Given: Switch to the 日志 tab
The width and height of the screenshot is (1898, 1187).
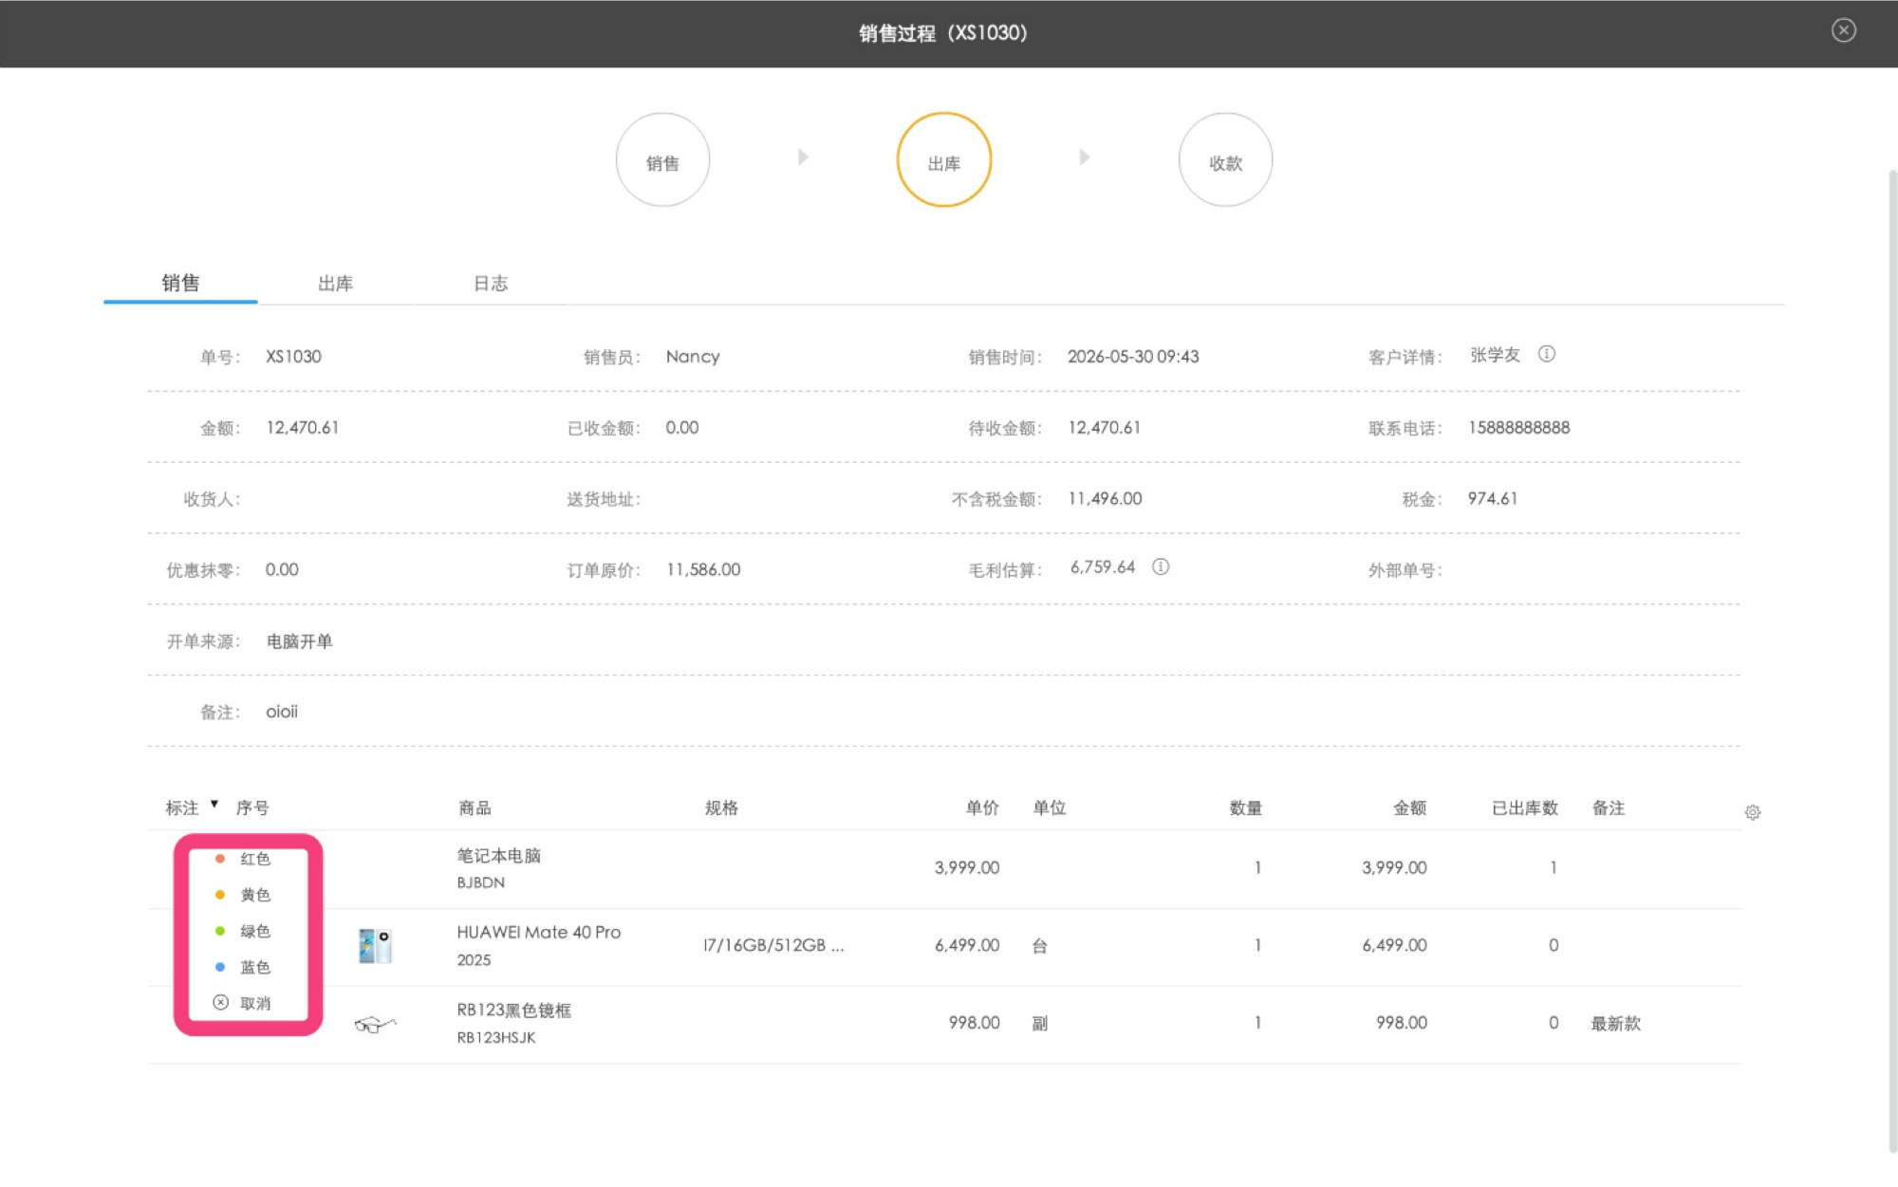Looking at the screenshot, I should click(491, 283).
